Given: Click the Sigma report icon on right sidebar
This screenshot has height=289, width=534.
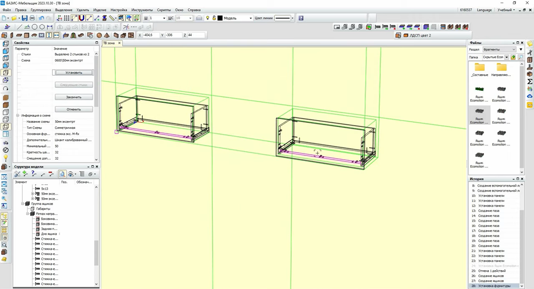Looking at the screenshot, I should [530, 82].
